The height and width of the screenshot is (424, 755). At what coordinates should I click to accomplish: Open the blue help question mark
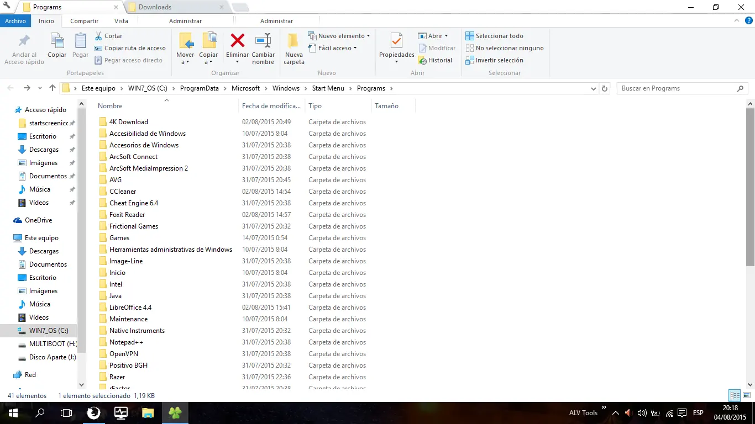tap(749, 21)
